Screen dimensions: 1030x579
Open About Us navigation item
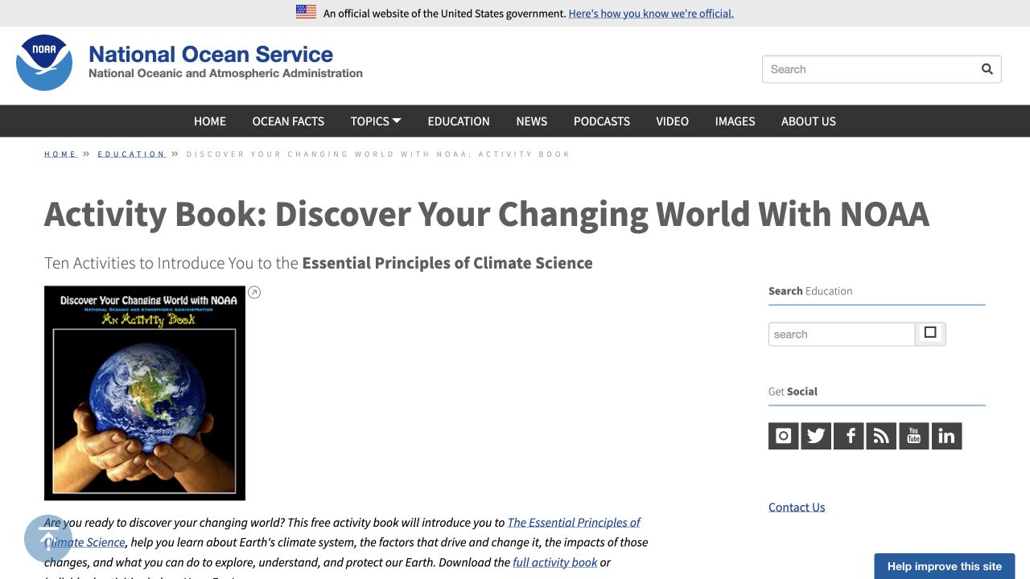pyautogui.click(x=809, y=121)
